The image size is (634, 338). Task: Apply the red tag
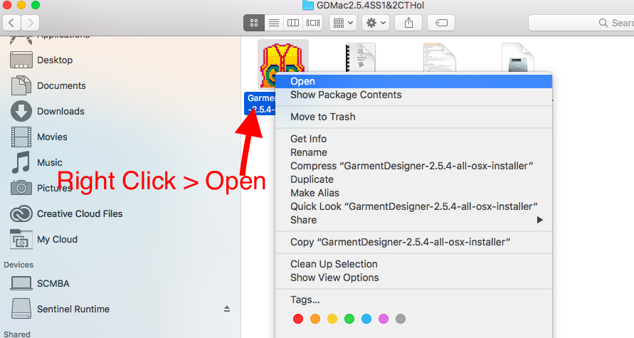(298, 319)
